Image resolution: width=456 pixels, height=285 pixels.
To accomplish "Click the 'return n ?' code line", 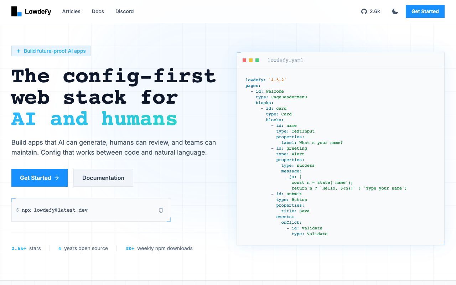I will coord(349,188).
